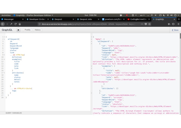Go to the Firefox home page
This screenshot has height=128, width=181.
point(20,24)
